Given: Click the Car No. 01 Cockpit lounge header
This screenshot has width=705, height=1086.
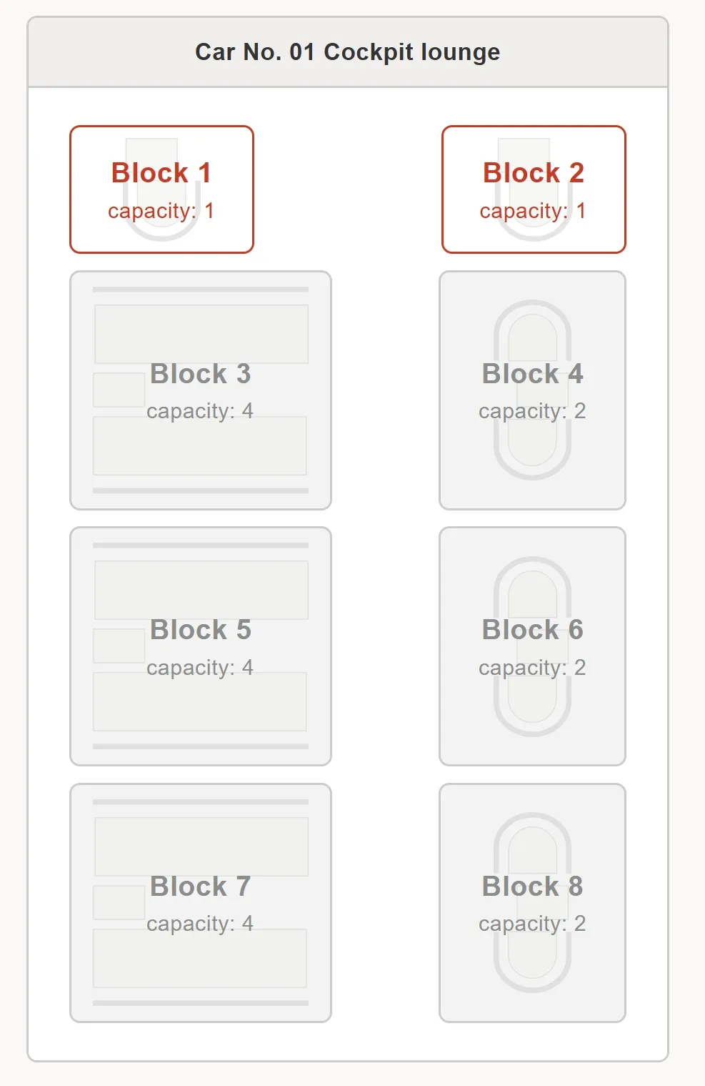Looking at the screenshot, I should click(x=348, y=52).
